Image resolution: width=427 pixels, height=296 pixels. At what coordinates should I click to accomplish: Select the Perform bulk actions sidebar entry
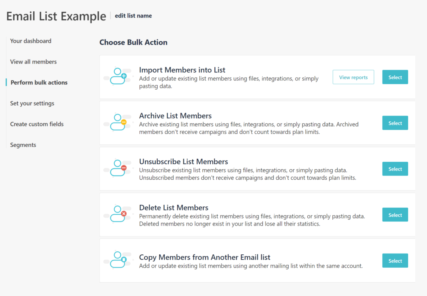[x=38, y=83]
